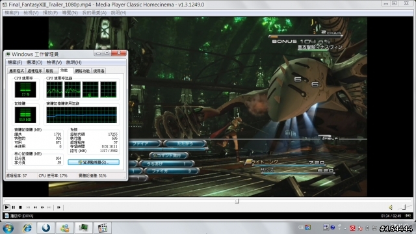
Task: Click the Media Player Classic 321 taskbar icon
Action: (103, 228)
